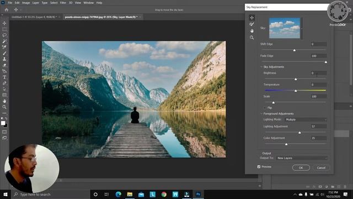Select Zoom tool in Sky Replacement dialog
Image resolution: width=353 pixels, height=199 pixels.
pyautogui.click(x=252, y=38)
